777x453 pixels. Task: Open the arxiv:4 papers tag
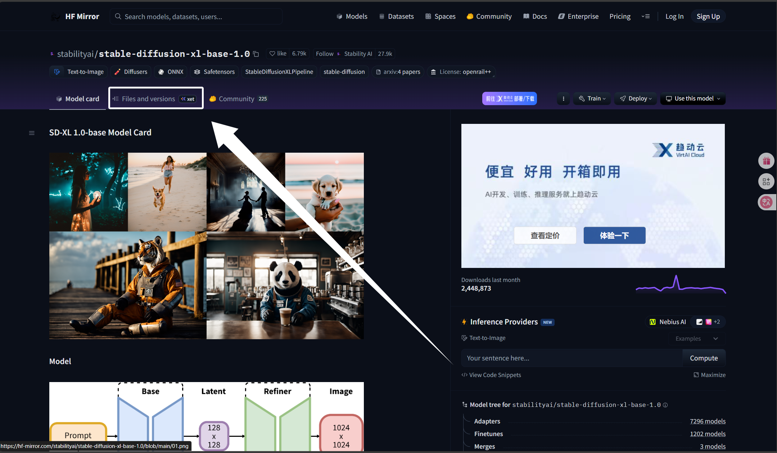coord(398,72)
